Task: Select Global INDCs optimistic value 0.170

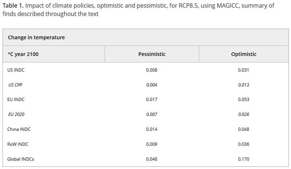Action: coord(243,159)
